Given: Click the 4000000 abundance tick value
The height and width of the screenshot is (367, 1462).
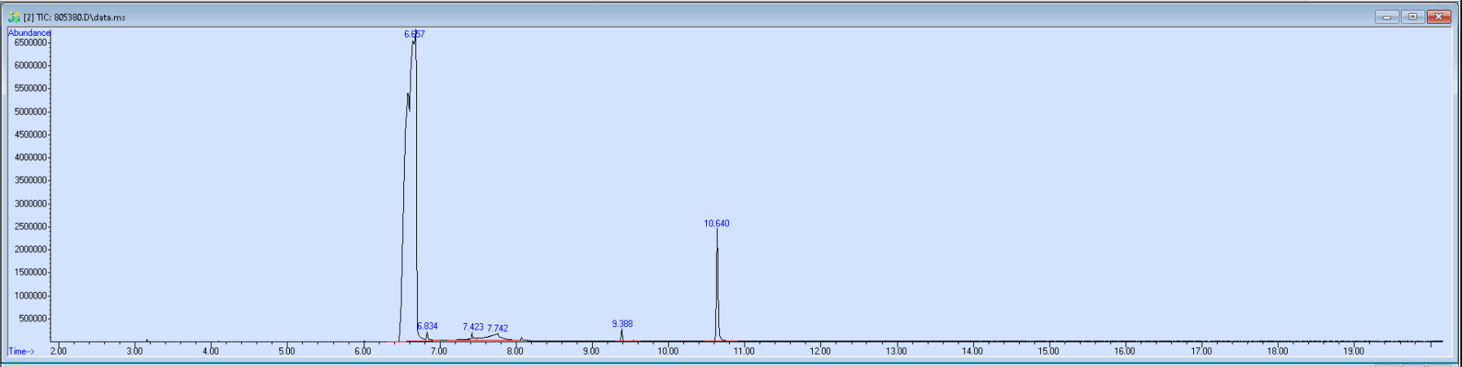Looking at the screenshot, I should (31, 157).
